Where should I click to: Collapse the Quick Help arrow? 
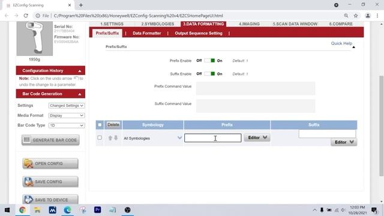(x=353, y=47)
